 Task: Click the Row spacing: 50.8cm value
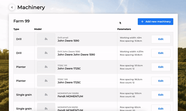131,55
